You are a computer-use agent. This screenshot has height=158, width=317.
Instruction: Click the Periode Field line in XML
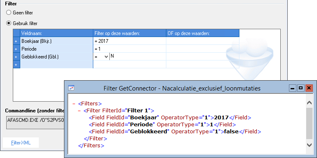click(x=162, y=125)
